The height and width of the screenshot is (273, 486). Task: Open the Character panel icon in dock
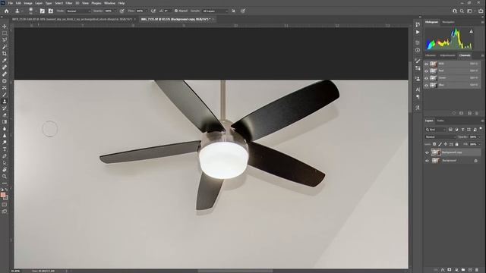(x=418, y=89)
